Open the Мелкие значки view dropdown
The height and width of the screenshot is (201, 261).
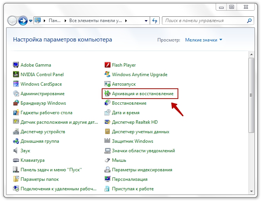pyautogui.click(x=203, y=40)
